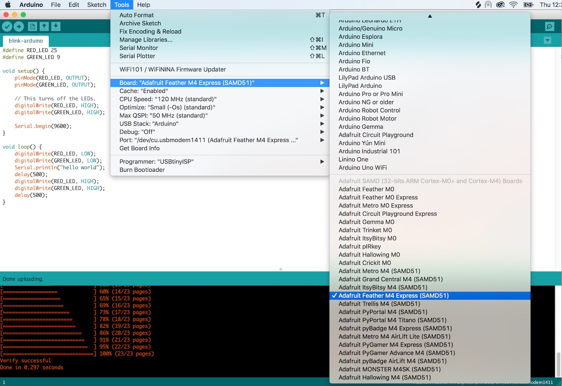Expand the Programmer "USBtinyISP" submenu
This screenshot has width=562, height=386.
pos(220,162)
